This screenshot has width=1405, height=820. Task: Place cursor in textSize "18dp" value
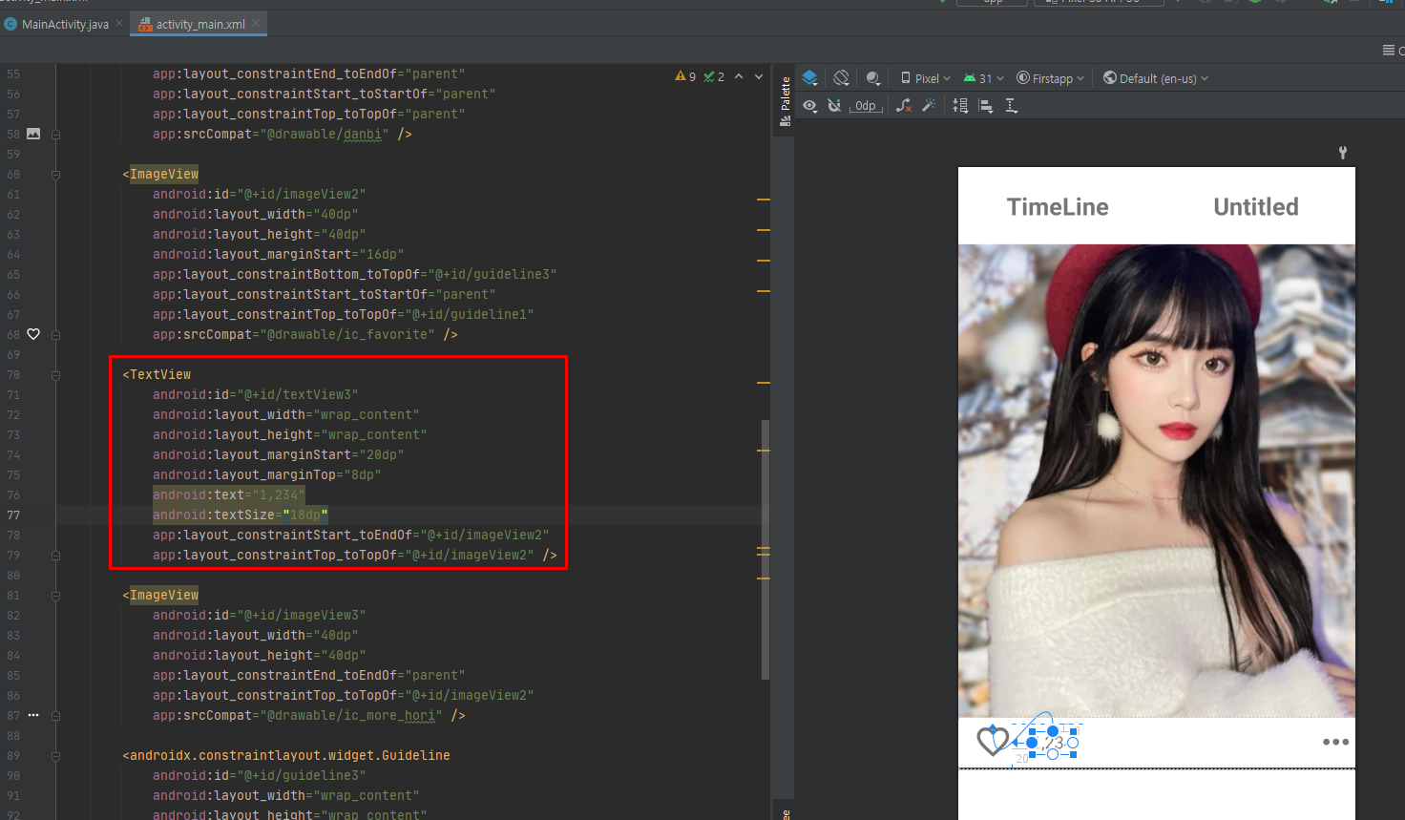click(x=305, y=515)
